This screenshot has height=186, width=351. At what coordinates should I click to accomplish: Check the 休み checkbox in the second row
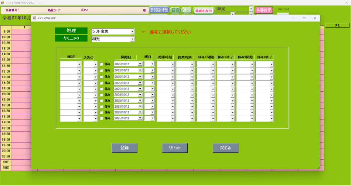(101, 71)
